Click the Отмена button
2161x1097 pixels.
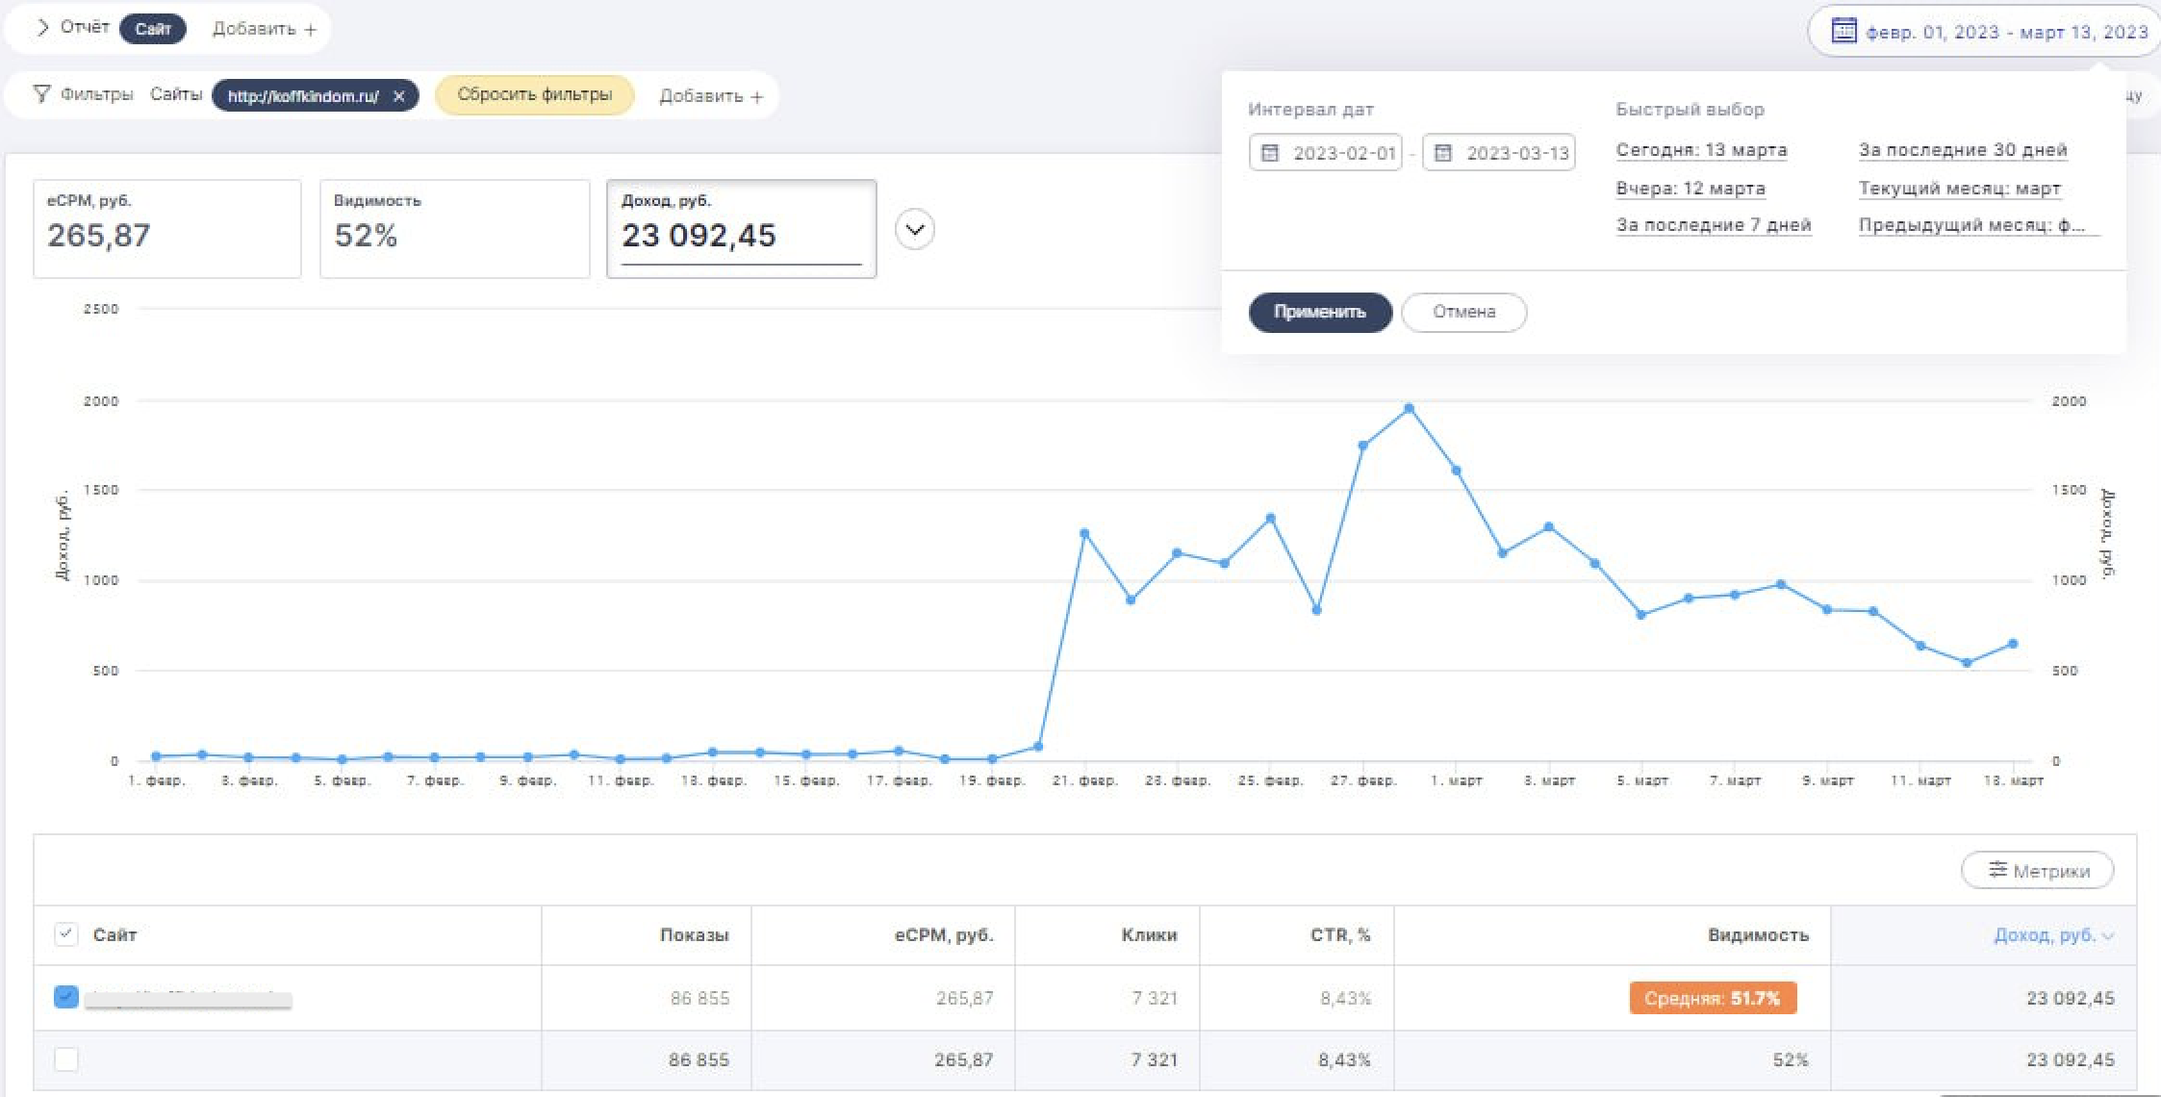click(1463, 312)
